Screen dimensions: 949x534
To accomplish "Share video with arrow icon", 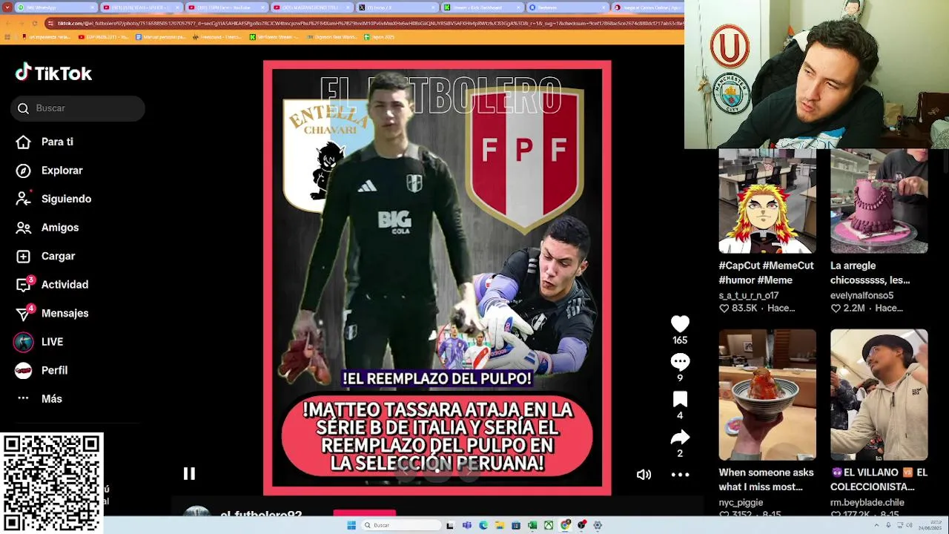I will [680, 437].
